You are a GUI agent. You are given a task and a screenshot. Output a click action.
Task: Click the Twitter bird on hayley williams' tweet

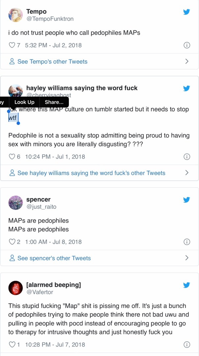point(186,88)
